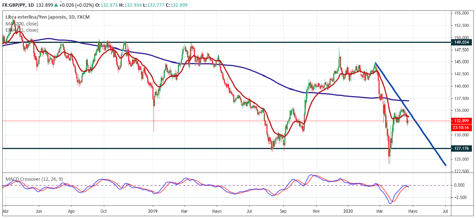Select the red 132.899 current price tag

click(x=461, y=121)
